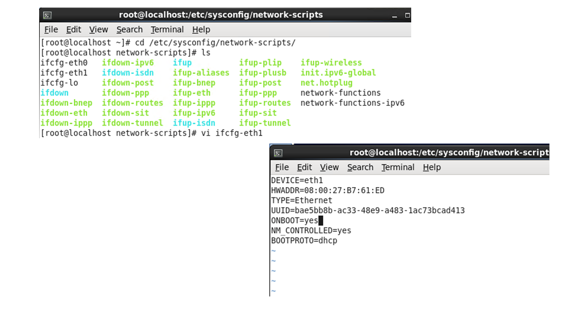Open the Help menu in the lower vi window

[432, 168]
